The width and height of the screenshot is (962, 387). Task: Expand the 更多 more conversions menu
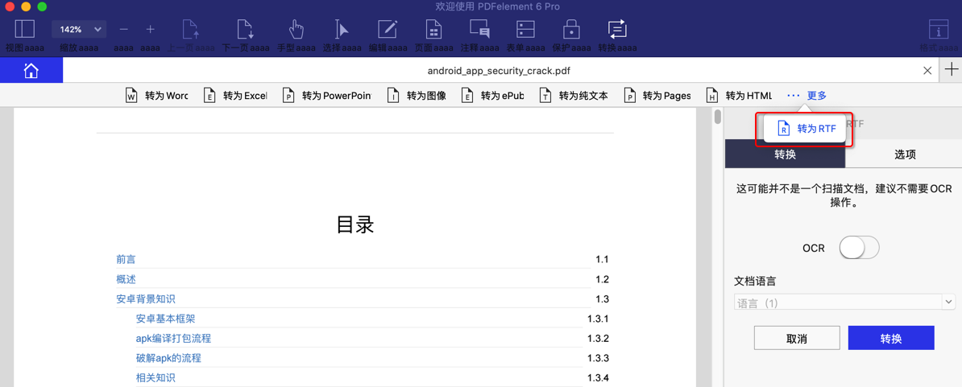(x=807, y=96)
